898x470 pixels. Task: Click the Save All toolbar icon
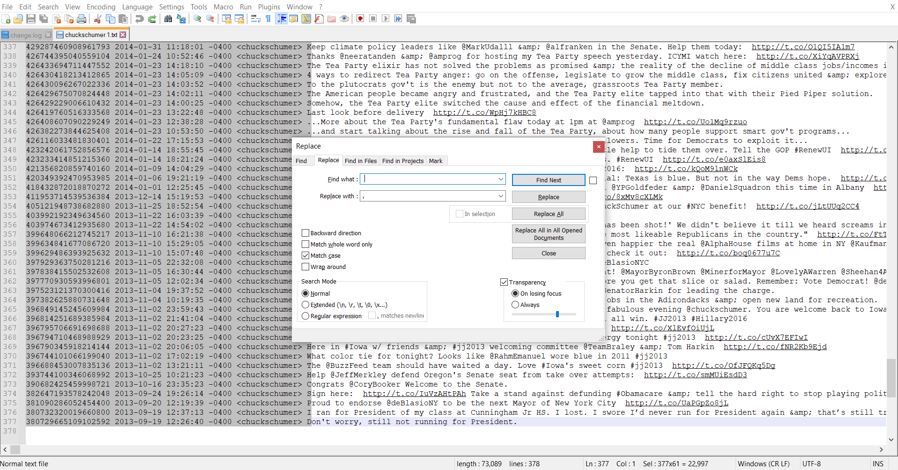click(x=44, y=19)
